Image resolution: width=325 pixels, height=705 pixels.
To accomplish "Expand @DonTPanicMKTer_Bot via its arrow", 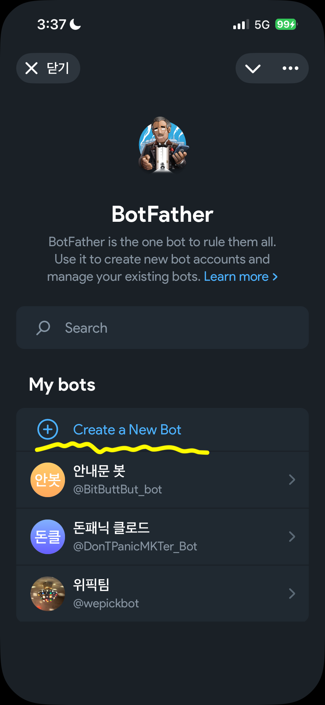I will coord(292,536).
